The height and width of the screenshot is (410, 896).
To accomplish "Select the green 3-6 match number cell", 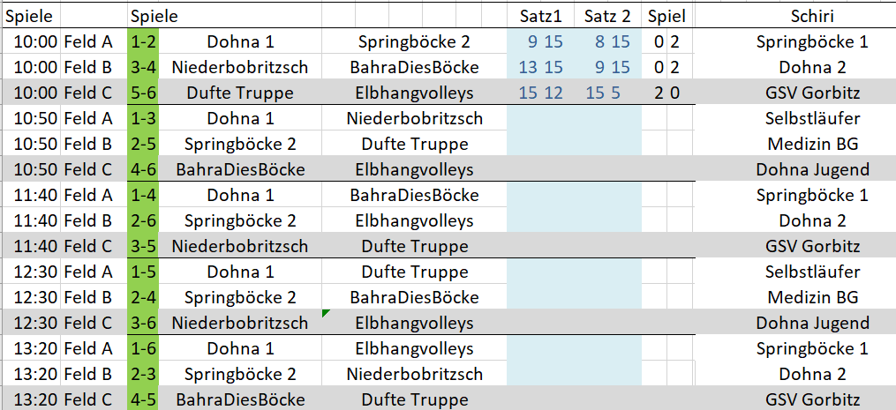I will click(x=142, y=323).
